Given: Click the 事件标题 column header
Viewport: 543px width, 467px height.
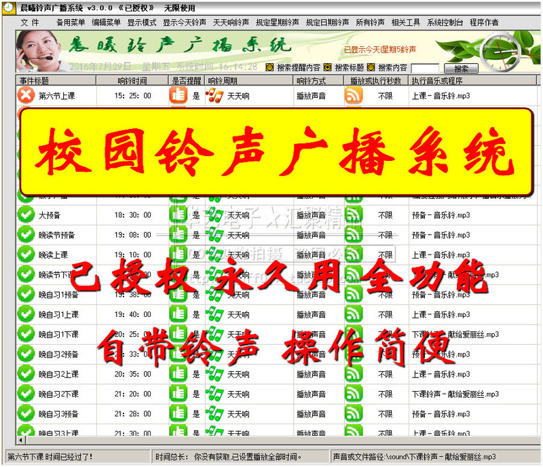Looking at the screenshot, I should [56, 81].
